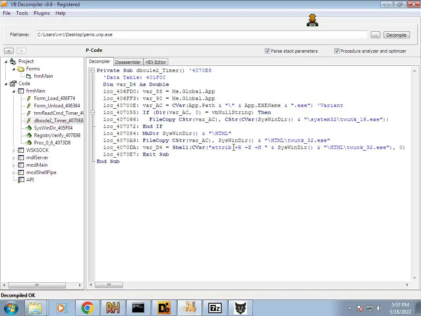Viewport: 421px width, 316px height.
Task: Expand the modShellPipe module node
Action: [x=14, y=173]
